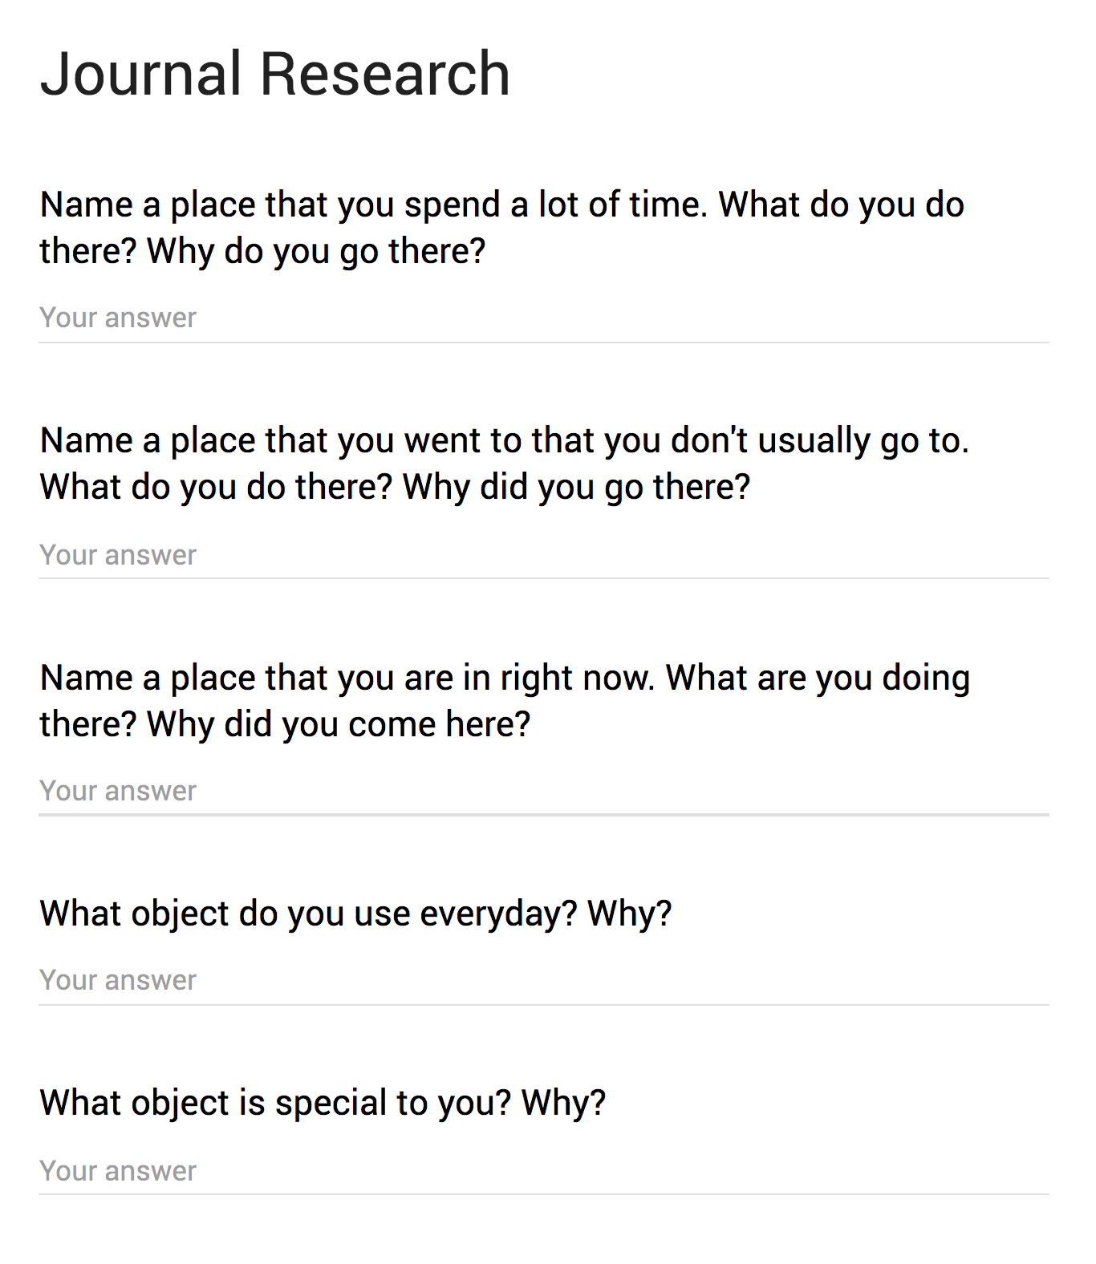
Task: Focus answer field for place you don't usually go
Action: click(542, 555)
